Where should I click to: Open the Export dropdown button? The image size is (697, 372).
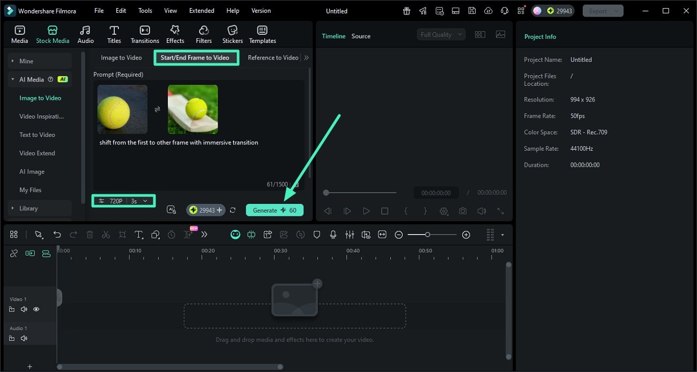(603, 11)
